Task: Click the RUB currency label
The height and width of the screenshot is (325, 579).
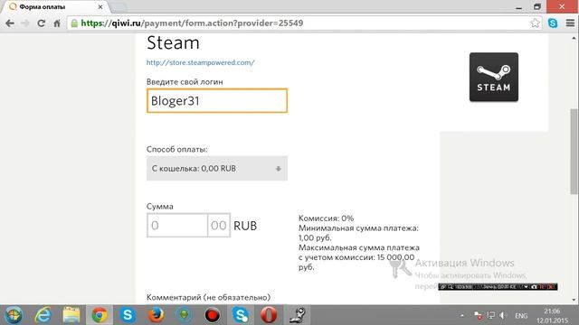Action: tap(245, 226)
